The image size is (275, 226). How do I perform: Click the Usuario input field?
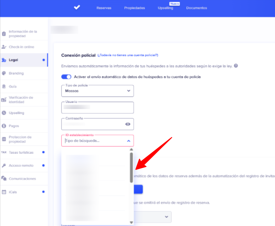(97, 107)
